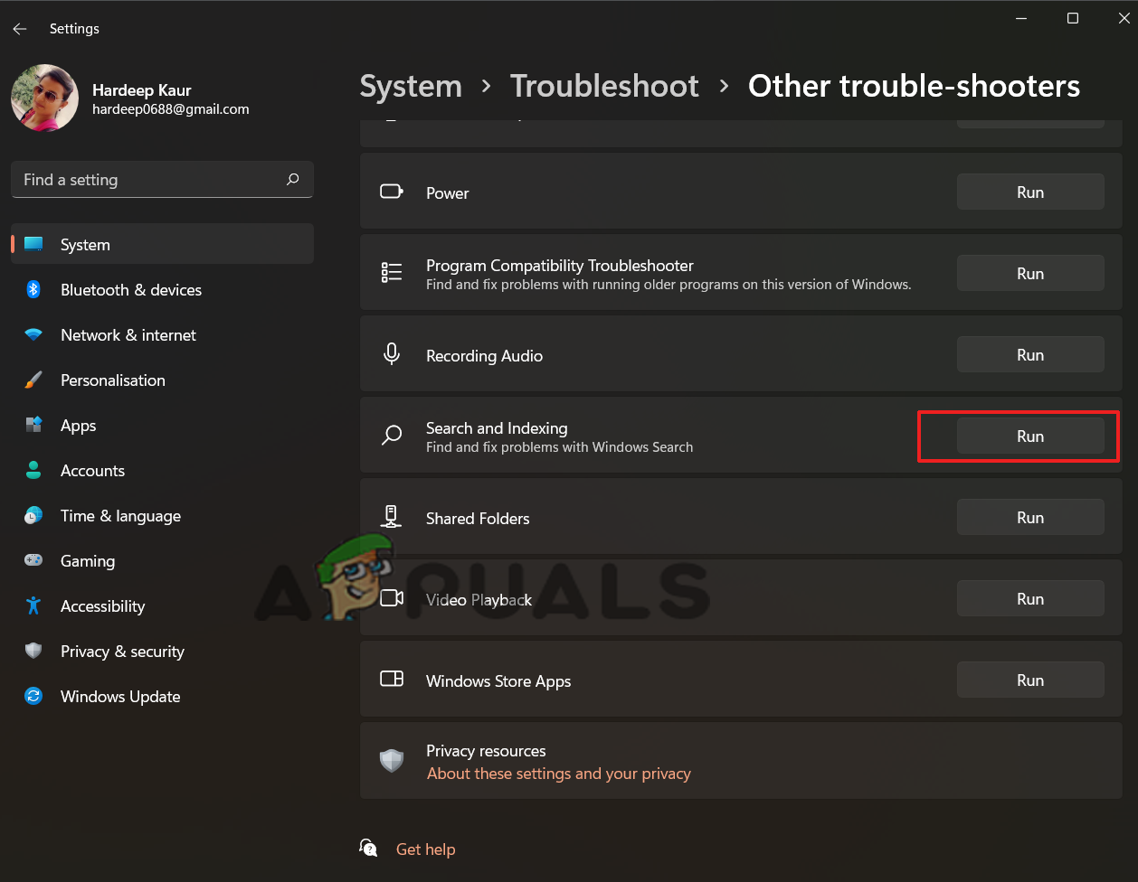Go to Personalisation settings
The height and width of the screenshot is (882, 1138).
[112, 380]
